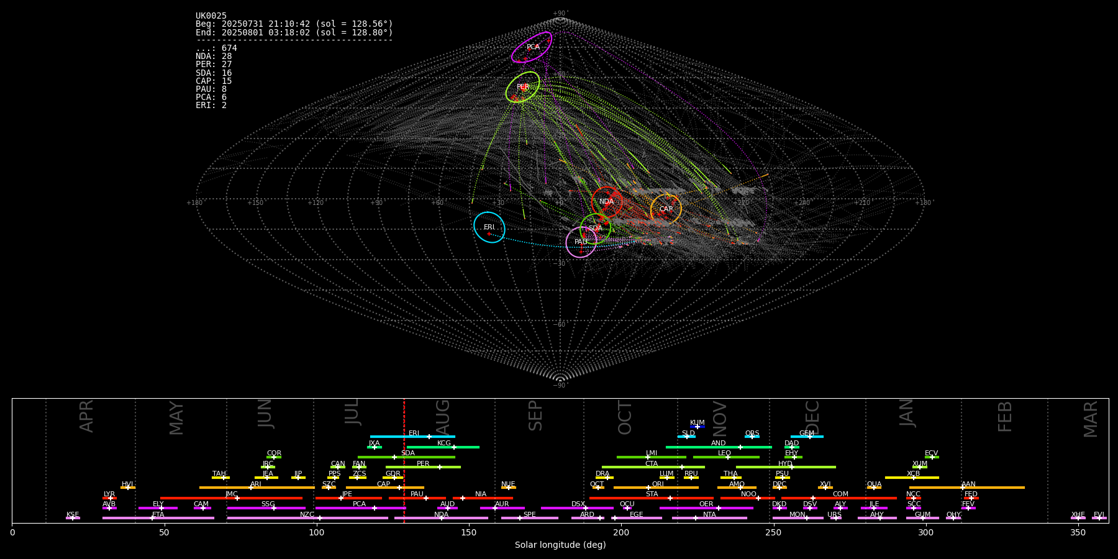This screenshot has width=1118, height=559.
Task: Click the COM shower bar label
Action: (x=840, y=494)
